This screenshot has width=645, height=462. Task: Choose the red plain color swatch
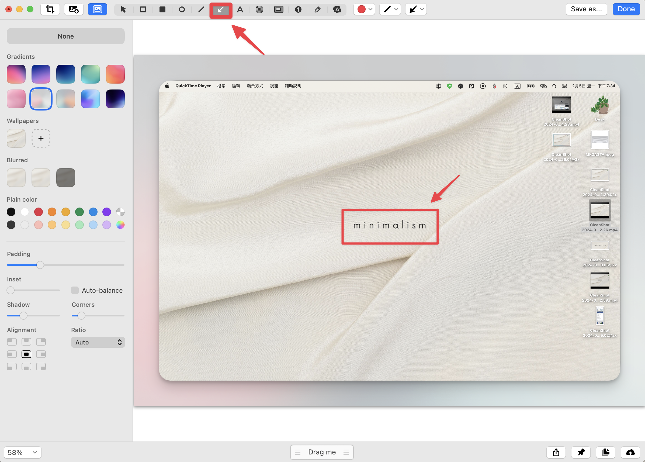[x=38, y=212]
